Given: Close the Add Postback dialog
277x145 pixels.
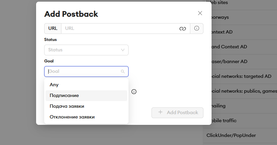Looking at the screenshot, I should [200, 13].
